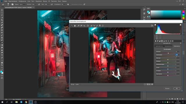The height and width of the screenshot is (104, 186).
Task: Select the Lasso tool
Action: (2, 15)
